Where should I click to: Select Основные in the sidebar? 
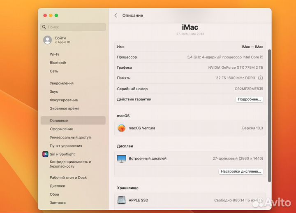[x=73, y=120]
